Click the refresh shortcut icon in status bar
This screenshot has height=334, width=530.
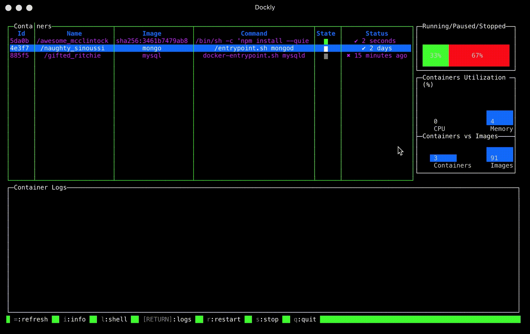pyautogui.click(x=8, y=319)
